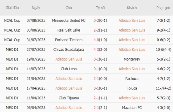Screen dimensions: 173x112
Task: Click the Club Leon team link
Action: (69, 69)
